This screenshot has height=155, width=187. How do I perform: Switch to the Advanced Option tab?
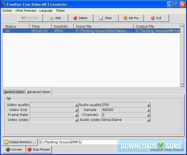point(39,92)
